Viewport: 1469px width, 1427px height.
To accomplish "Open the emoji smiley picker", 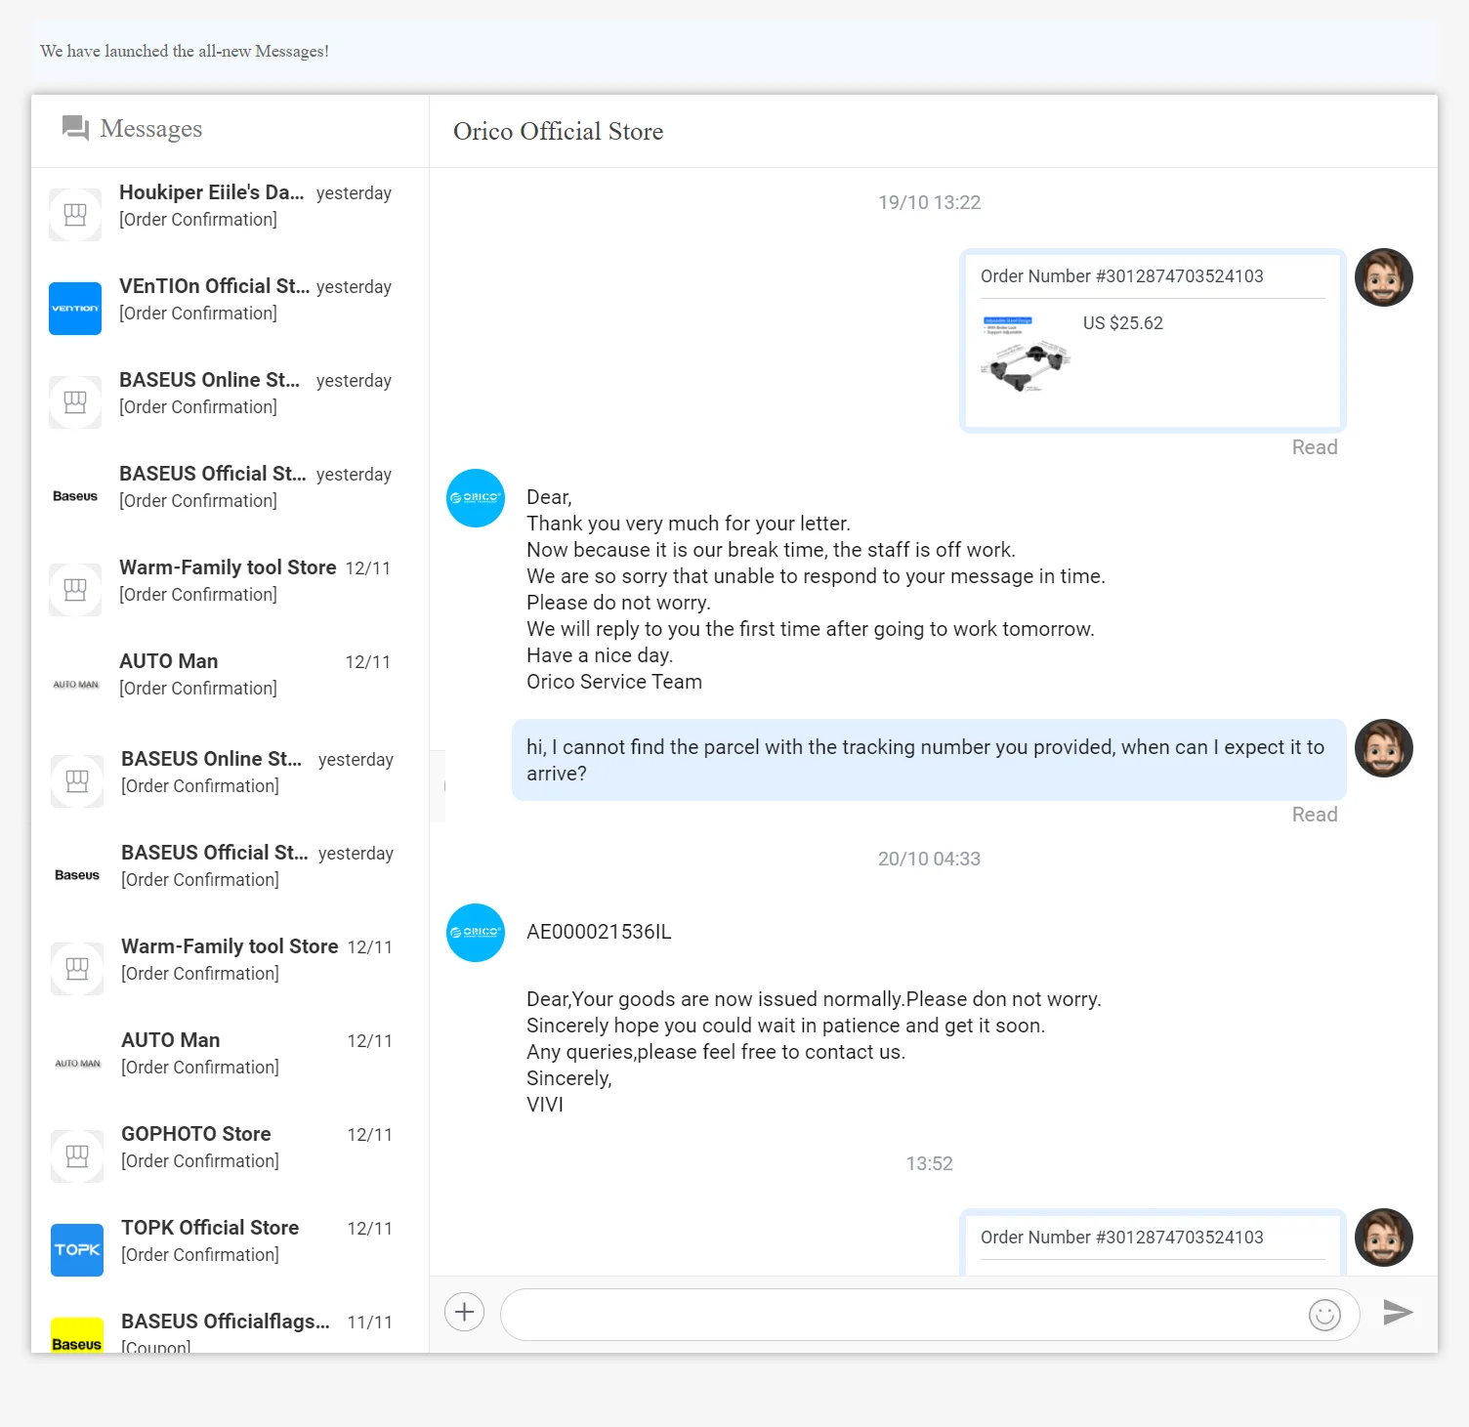I will (1324, 1315).
